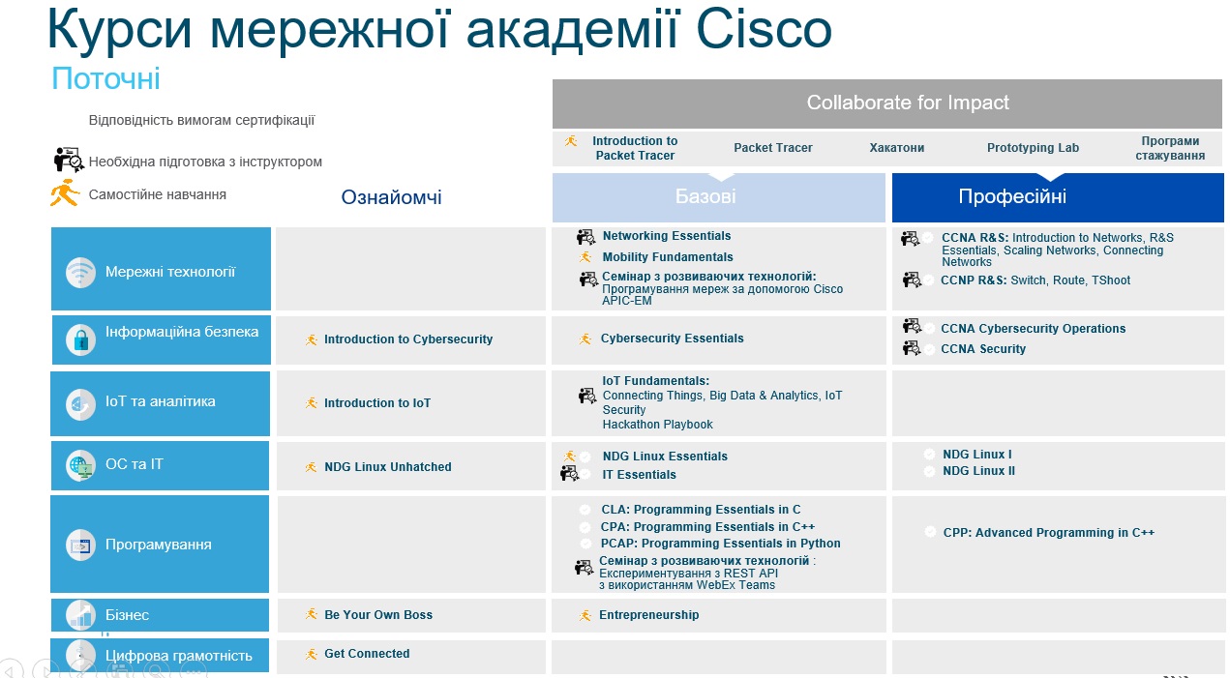Click the self-paced running figure legend icon

point(65,192)
